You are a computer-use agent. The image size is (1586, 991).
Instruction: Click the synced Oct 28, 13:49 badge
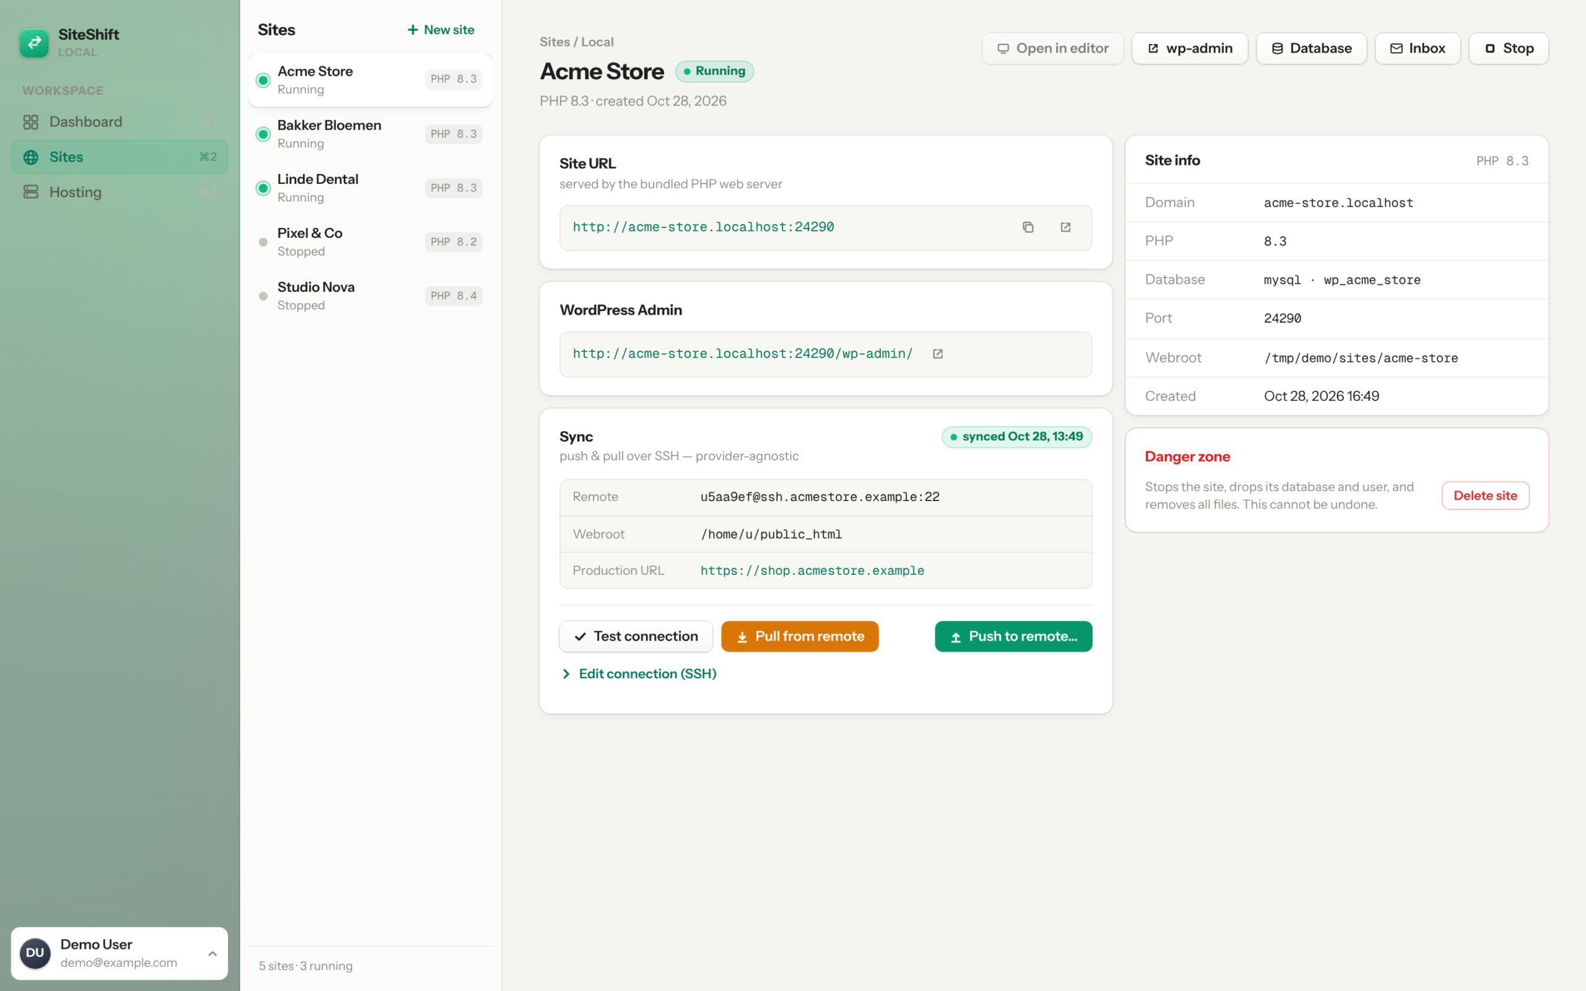coord(1017,437)
